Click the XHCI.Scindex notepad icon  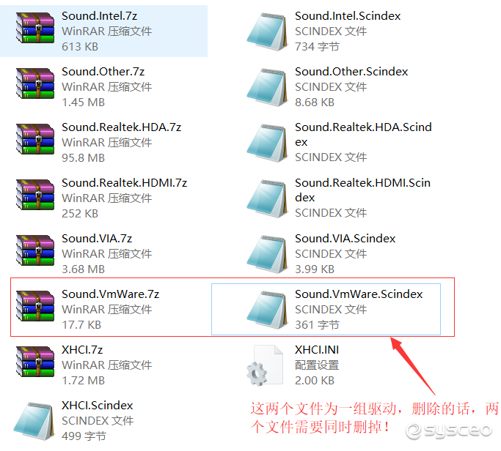click(34, 421)
